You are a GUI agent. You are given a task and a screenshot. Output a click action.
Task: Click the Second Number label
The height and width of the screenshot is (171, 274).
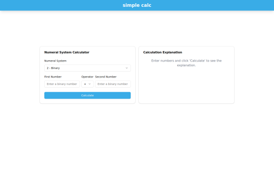[x=106, y=77]
